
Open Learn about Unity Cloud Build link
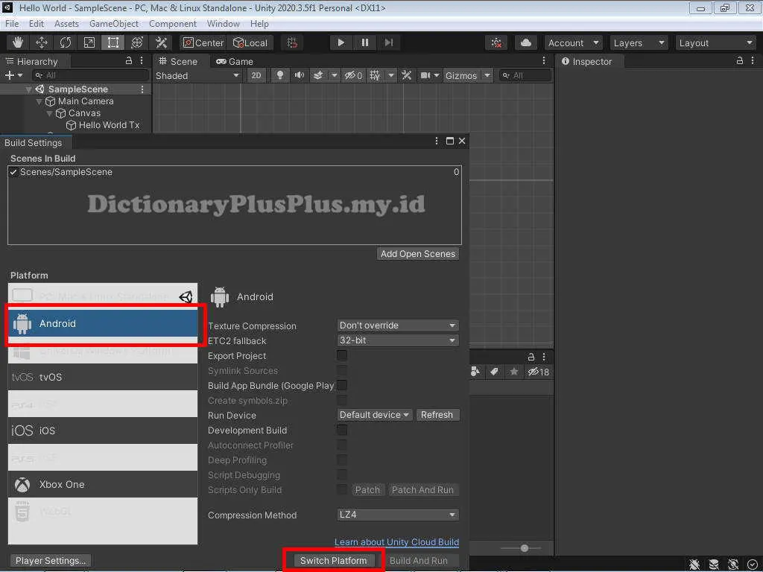coord(396,542)
